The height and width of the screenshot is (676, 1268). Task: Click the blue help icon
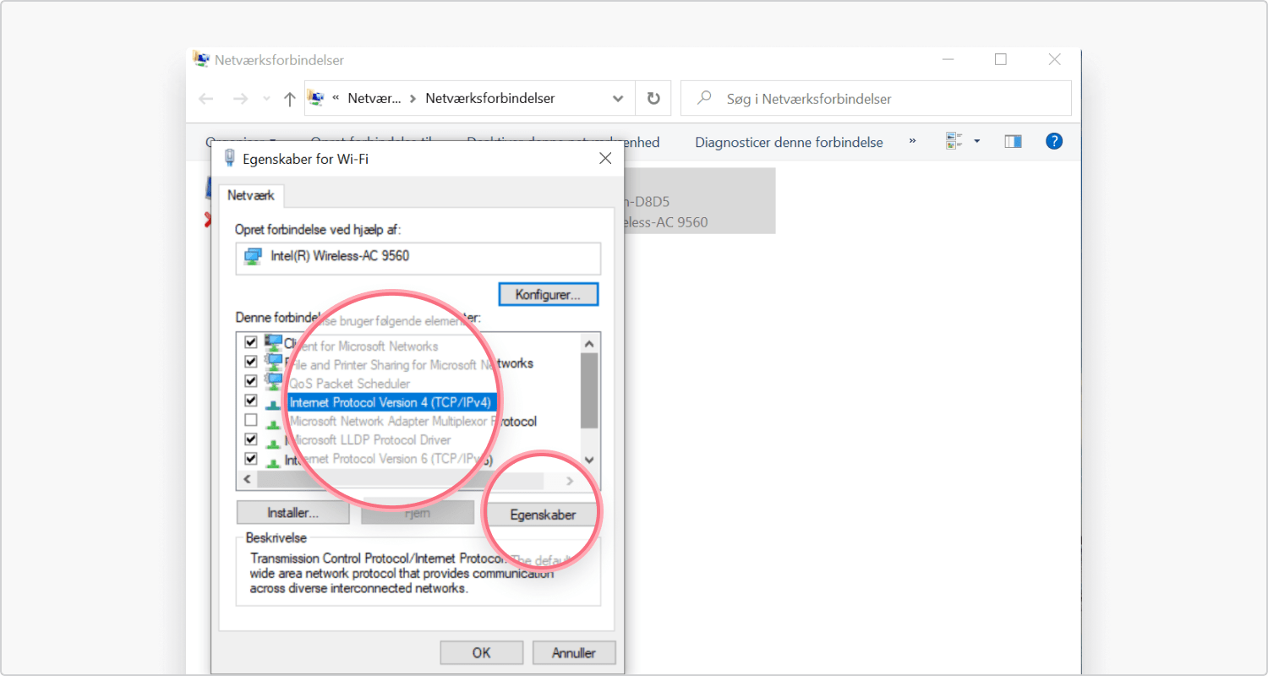[x=1053, y=141]
